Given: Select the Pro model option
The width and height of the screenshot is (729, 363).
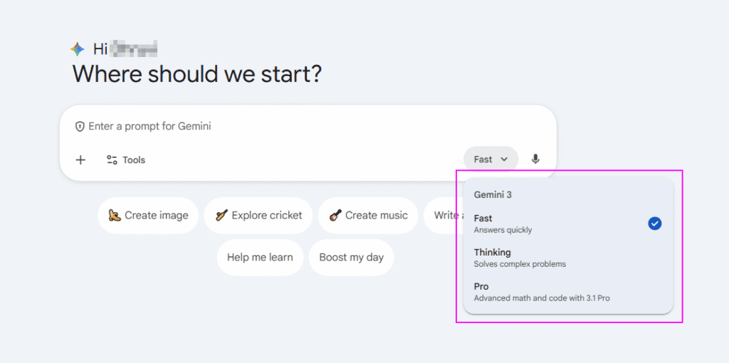Looking at the screenshot, I should pyautogui.click(x=541, y=292).
